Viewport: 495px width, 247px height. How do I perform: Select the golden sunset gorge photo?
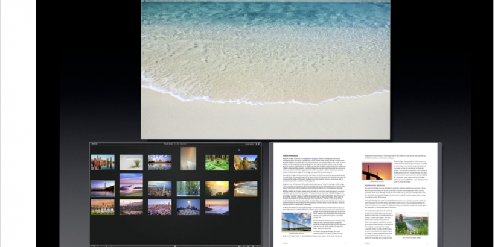coord(217,189)
